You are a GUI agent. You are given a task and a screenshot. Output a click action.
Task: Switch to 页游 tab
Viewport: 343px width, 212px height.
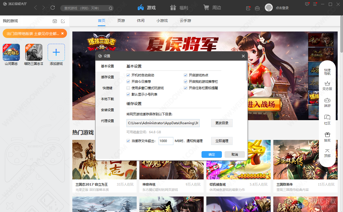(121, 21)
